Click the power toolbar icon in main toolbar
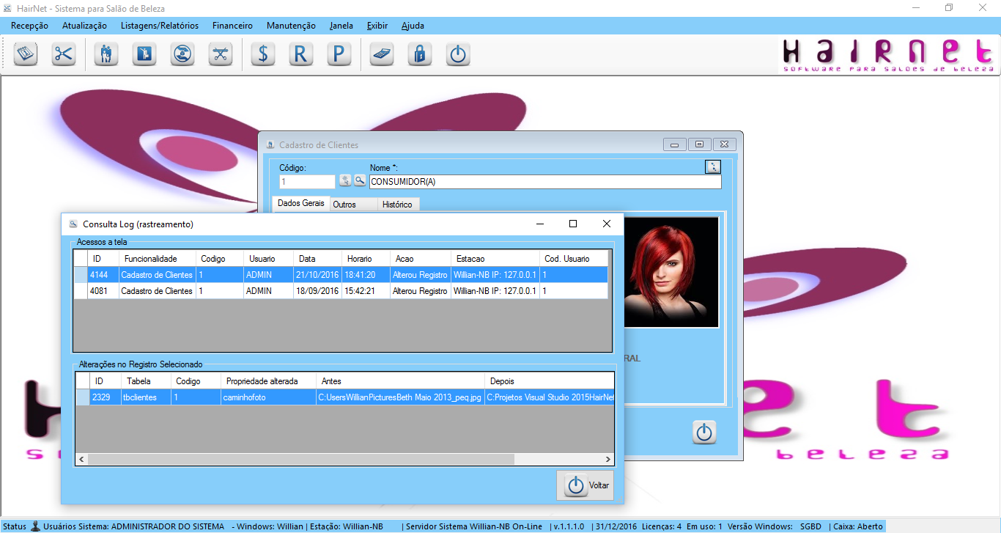 [x=458, y=55]
